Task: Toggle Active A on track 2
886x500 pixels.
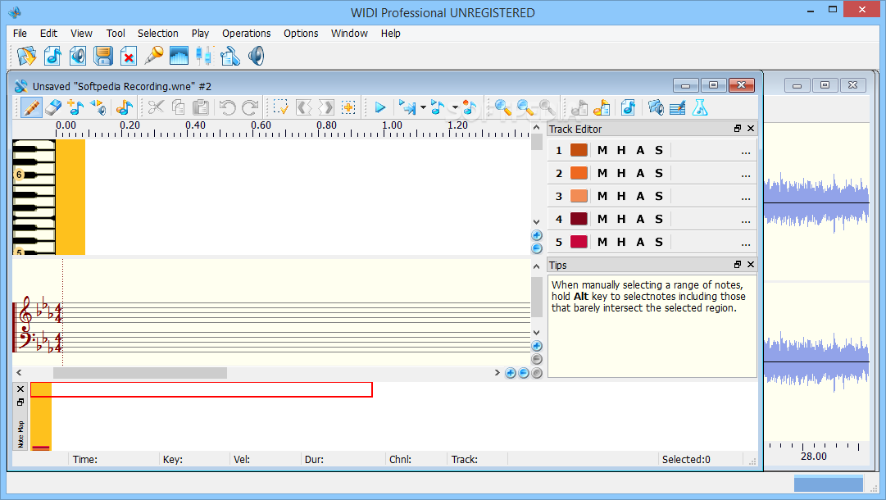Action: click(x=640, y=174)
